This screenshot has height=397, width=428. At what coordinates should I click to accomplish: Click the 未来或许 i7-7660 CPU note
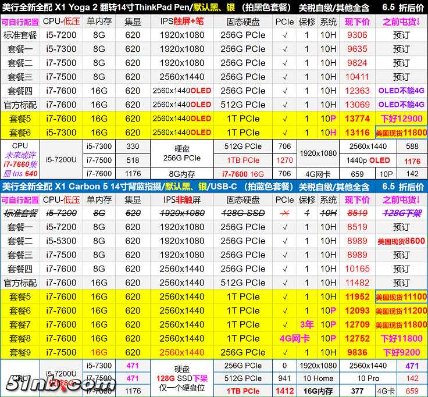point(20,164)
